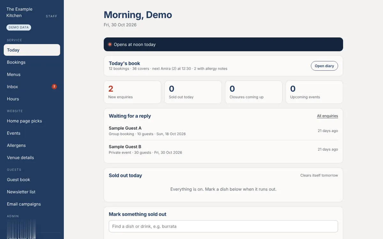Focus the find a dish or drink field
This screenshot has height=239, width=383.
click(223, 226)
